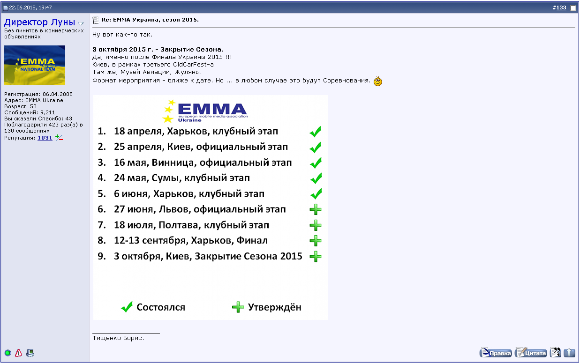
Task: Click the multi-quote icon
Action: click(555, 353)
